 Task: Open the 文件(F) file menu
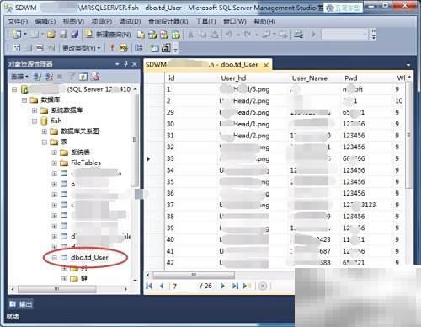pyautogui.click(x=18, y=21)
